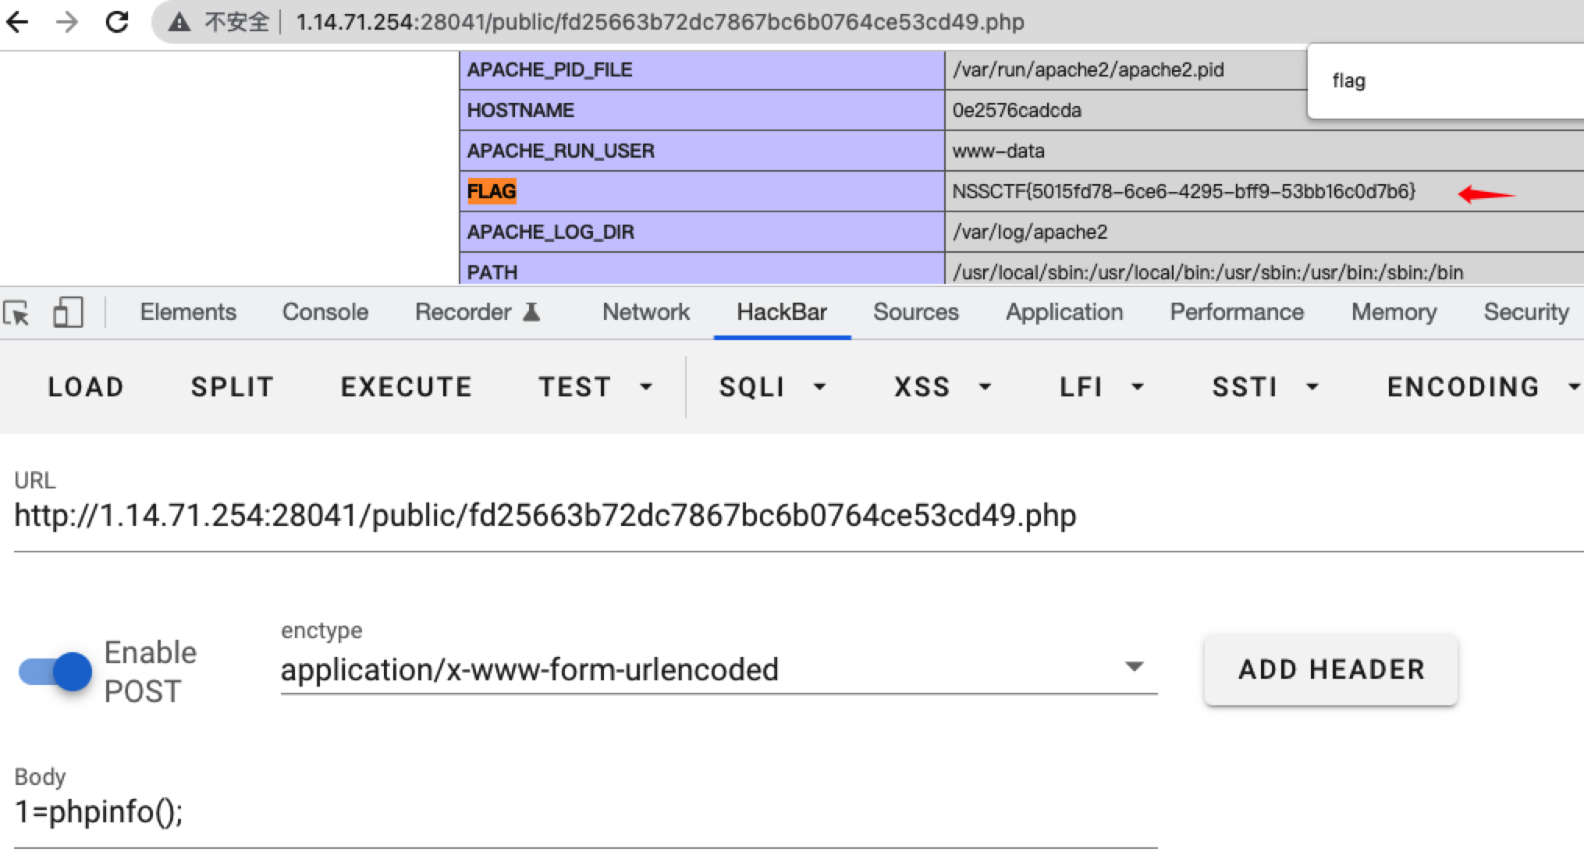
Task: Click the Body input field
Action: tap(585, 812)
